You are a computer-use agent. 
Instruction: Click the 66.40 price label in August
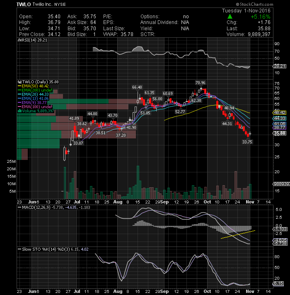(x=137, y=87)
